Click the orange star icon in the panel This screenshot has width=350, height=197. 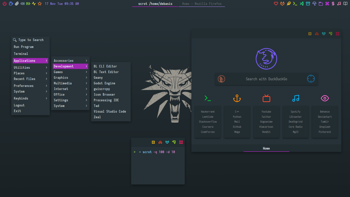[40, 4]
